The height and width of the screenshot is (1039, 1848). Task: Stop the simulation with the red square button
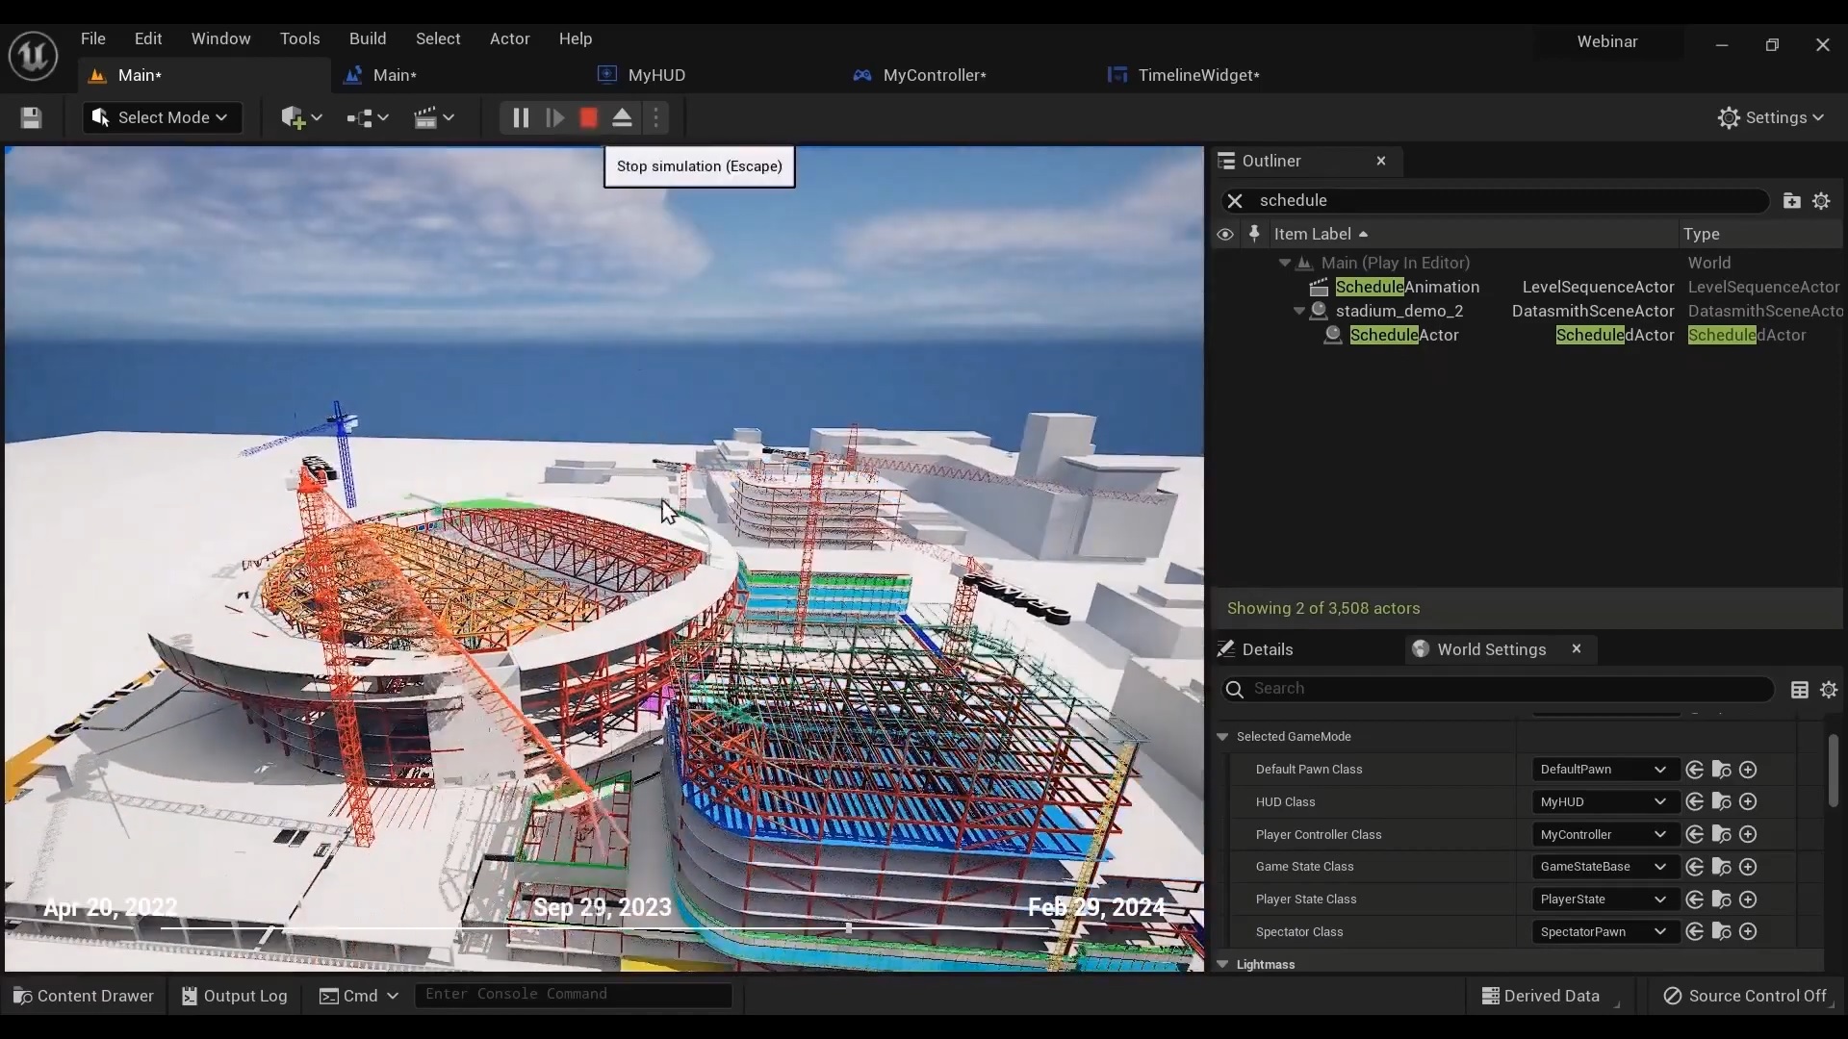[x=588, y=117]
